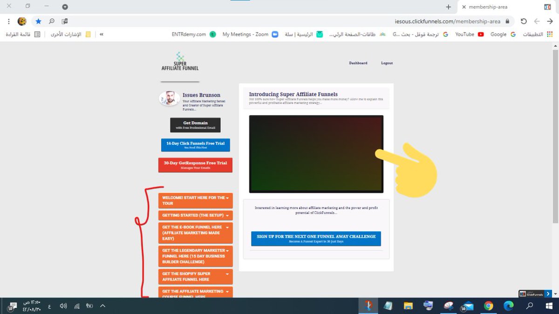Open Windows taskbar search
This screenshot has width=559, height=314.
pyautogui.click(x=530, y=306)
